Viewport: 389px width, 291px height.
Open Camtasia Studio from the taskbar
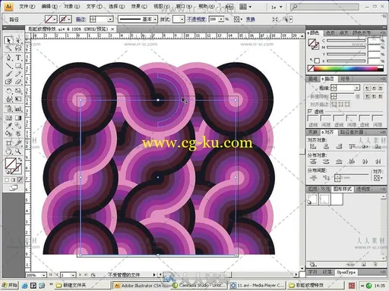pyautogui.click(x=199, y=285)
